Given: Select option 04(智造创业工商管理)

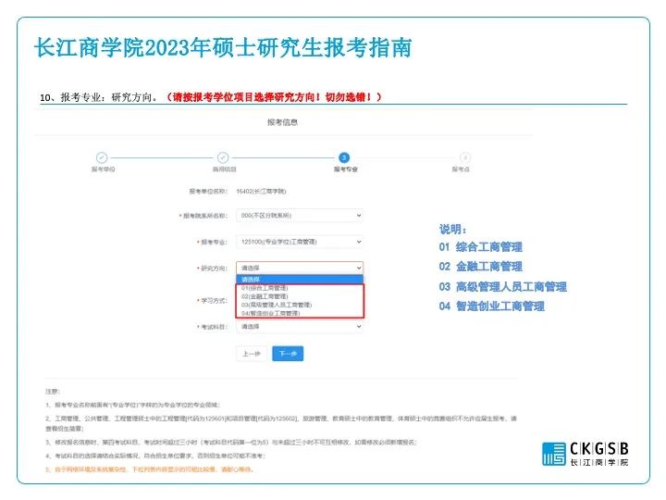Looking at the screenshot, I should click(x=270, y=313).
